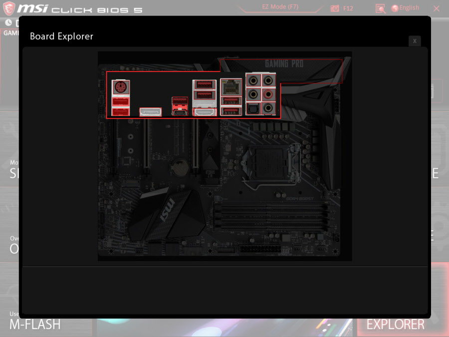Click the USB Type-C port
Screen dimensions: 449x337
tap(180, 112)
